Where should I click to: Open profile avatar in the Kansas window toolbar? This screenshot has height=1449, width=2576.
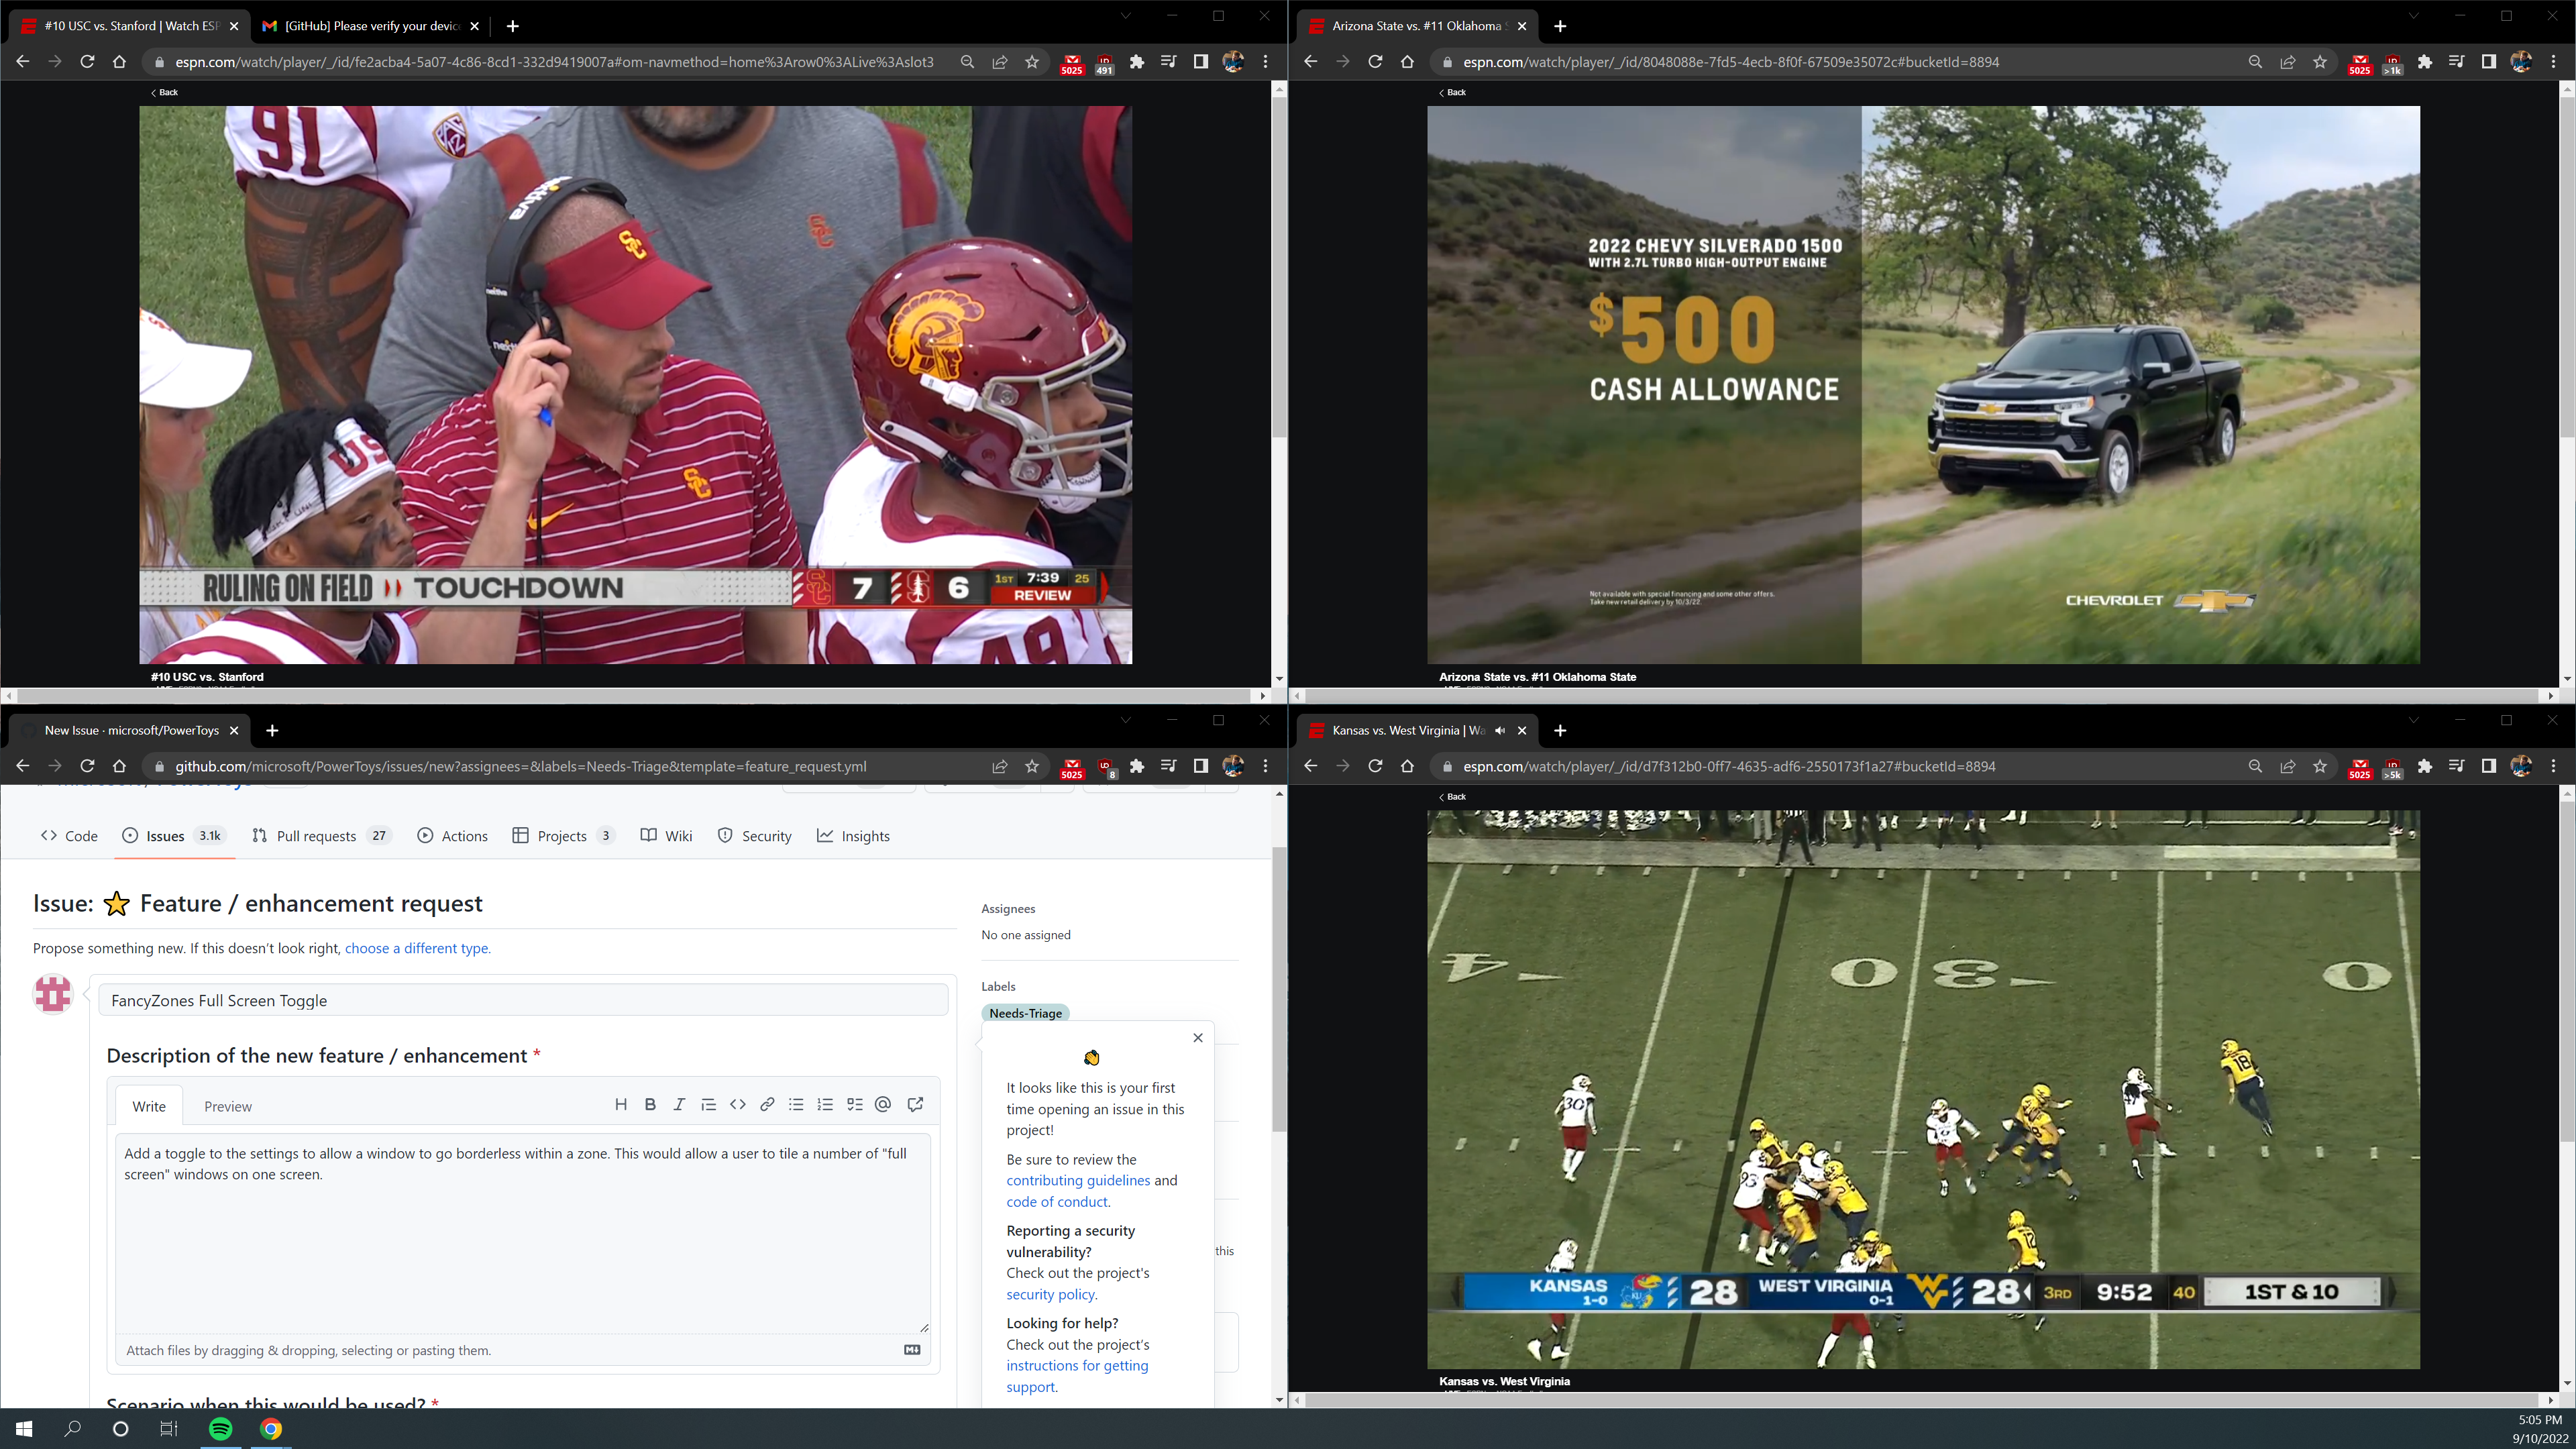2521,766
